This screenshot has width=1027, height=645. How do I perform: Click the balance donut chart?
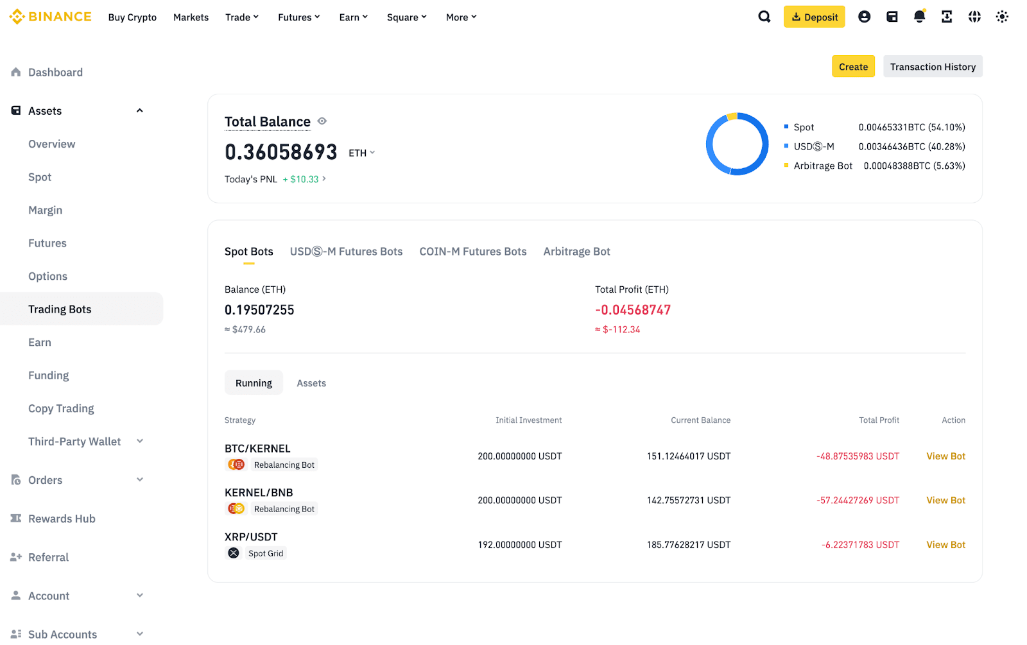(x=737, y=144)
